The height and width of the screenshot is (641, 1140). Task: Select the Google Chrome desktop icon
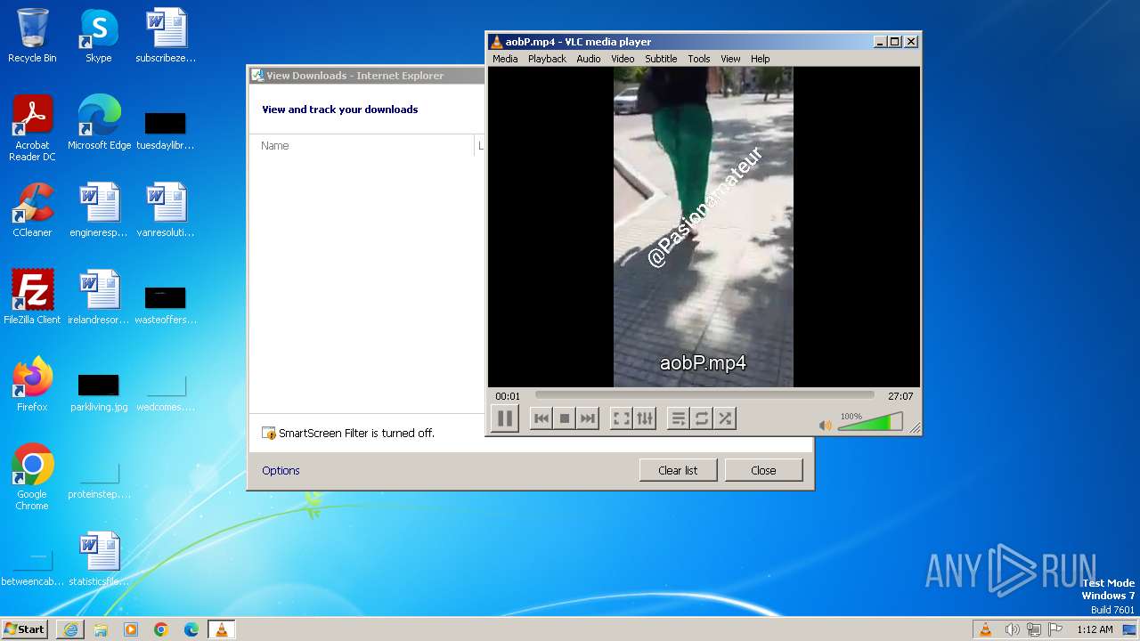tap(32, 477)
